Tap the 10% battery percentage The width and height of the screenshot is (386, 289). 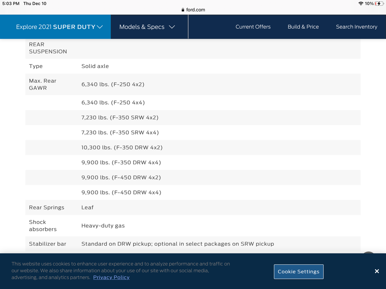click(369, 4)
